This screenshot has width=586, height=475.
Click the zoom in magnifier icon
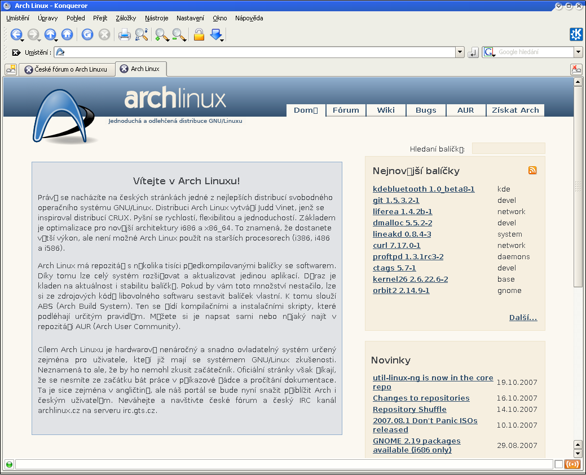click(x=161, y=35)
